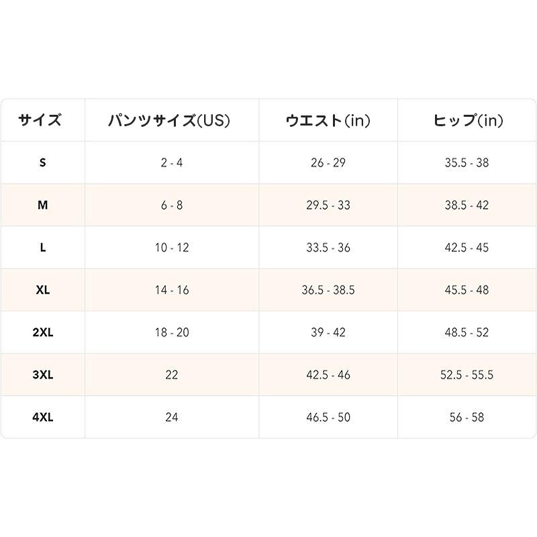Screen dimensions: 537x537
Task: Click the ウエスト(in) column header
Action: (x=328, y=121)
